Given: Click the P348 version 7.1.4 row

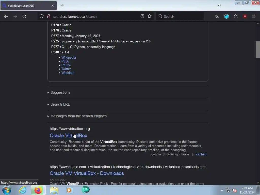Looking at the screenshot, I should [x=60, y=52].
